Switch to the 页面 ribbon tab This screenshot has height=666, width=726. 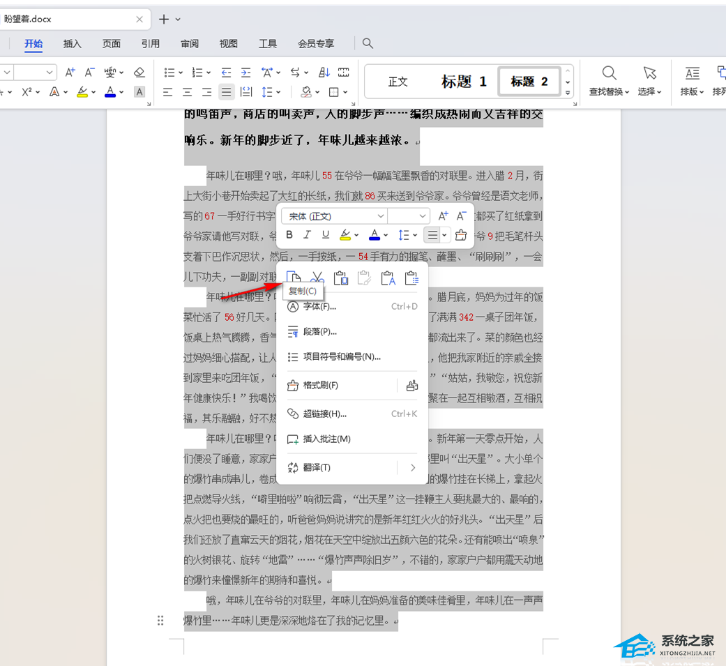(111, 43)
